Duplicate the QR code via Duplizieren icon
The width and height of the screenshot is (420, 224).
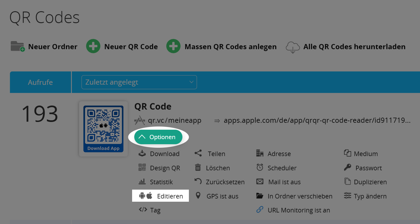(348, 182)
